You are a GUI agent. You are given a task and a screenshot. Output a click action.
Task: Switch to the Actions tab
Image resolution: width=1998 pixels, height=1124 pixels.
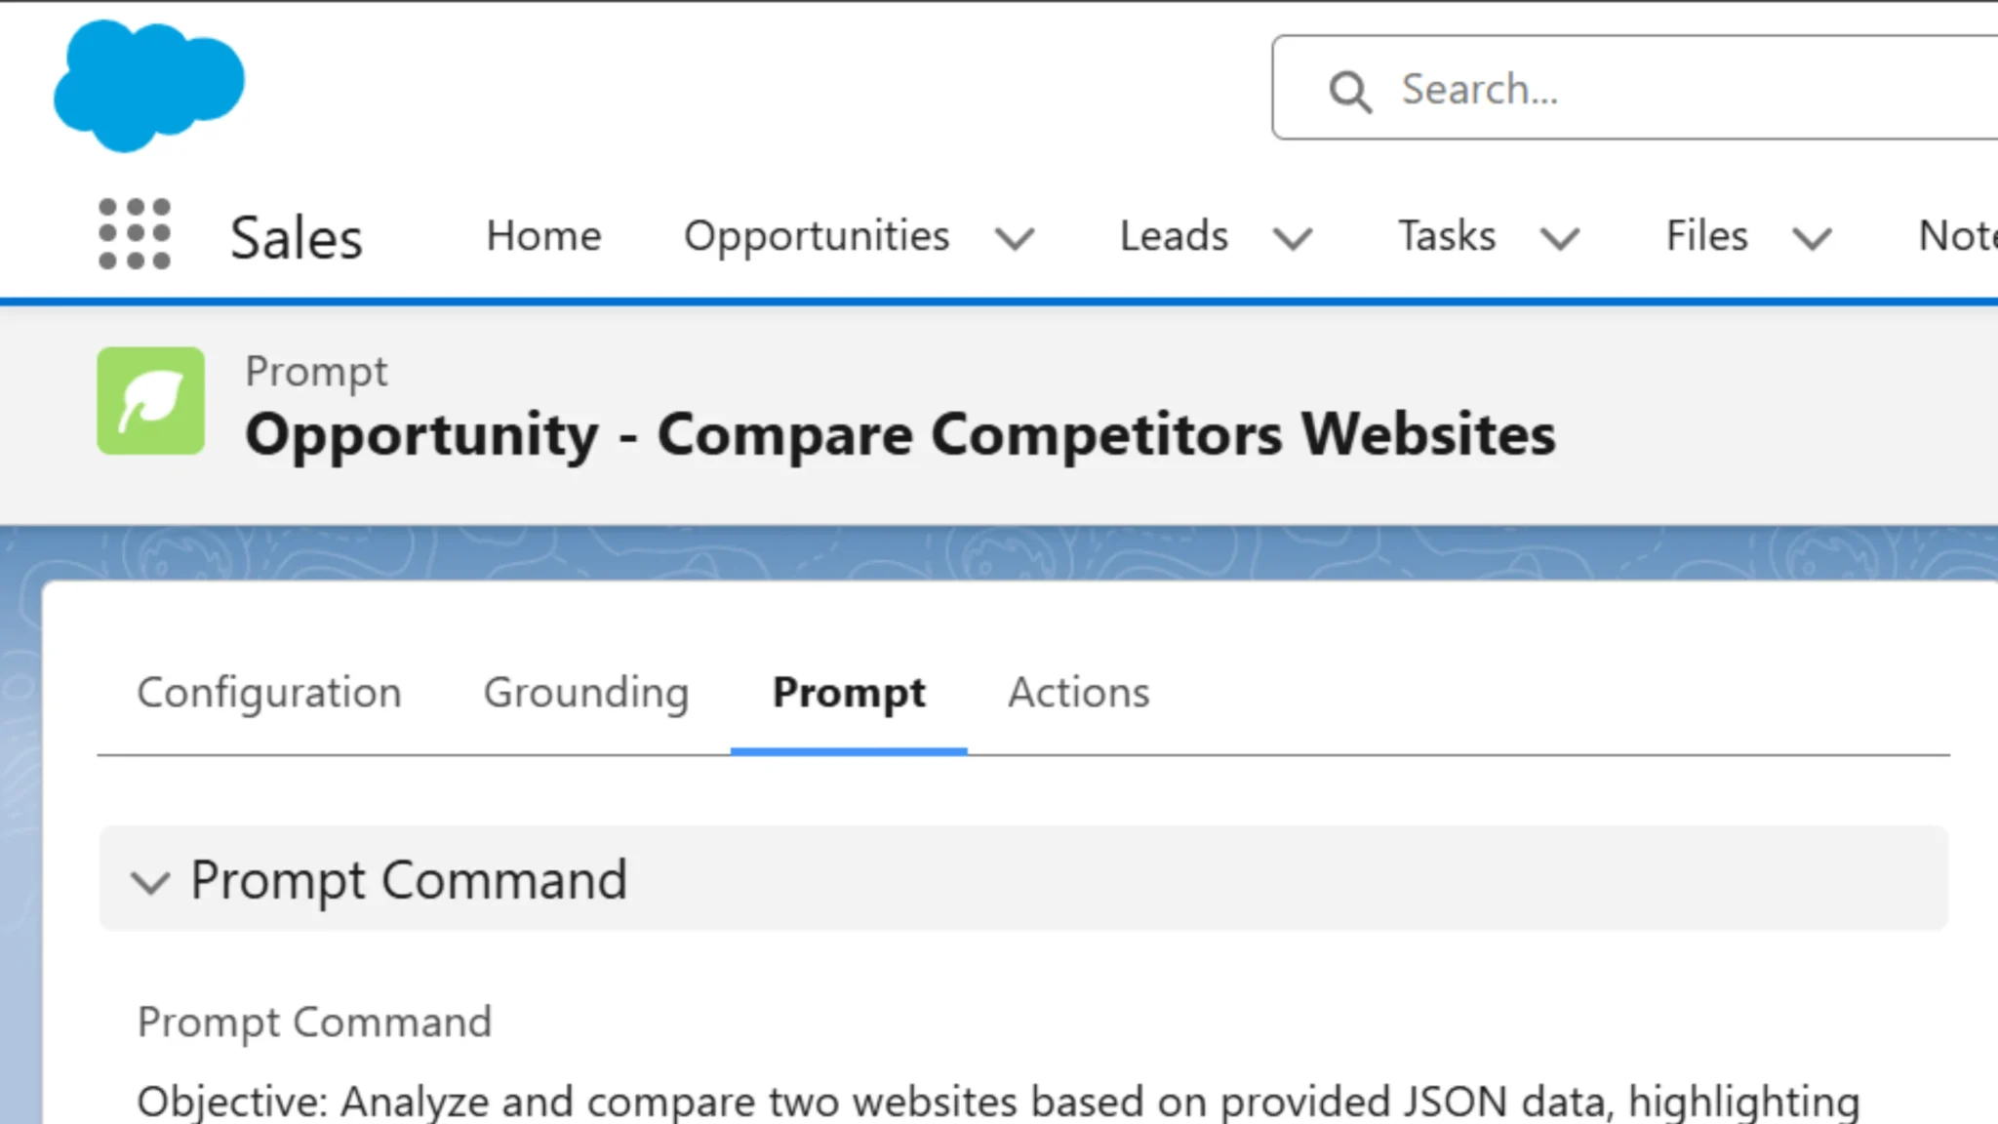[1078, 693]
